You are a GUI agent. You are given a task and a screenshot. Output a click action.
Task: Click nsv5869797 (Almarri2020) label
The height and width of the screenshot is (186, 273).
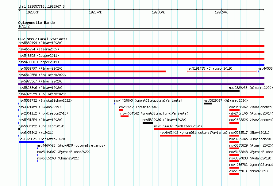tap(40, 68)
